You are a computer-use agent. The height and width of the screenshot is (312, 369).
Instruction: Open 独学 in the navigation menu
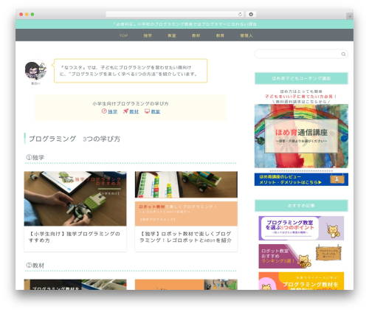(x=148, y=35)
